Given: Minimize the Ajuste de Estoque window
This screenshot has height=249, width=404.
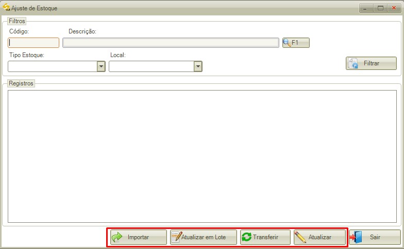Looking at the screenshot, I should pyautogui.click(x=365, y=8).
